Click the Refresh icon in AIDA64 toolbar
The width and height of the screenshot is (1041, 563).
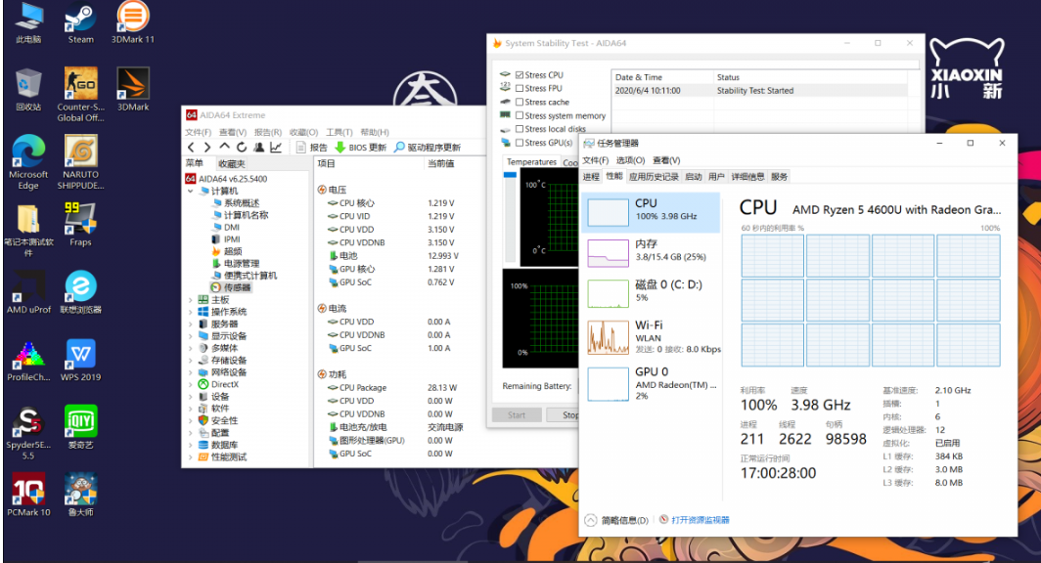[242, 148]
